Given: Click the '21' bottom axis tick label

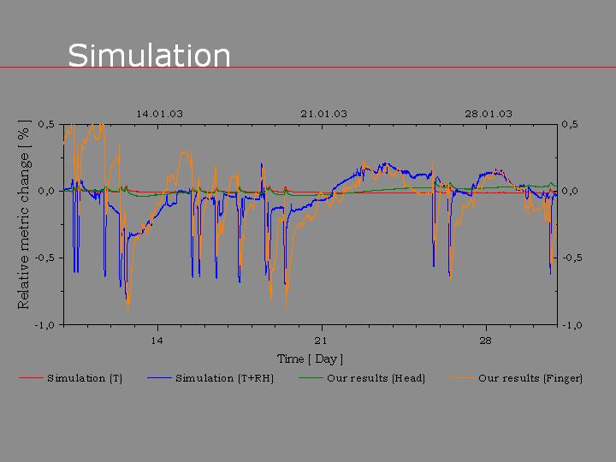Looking at the screenshot, I should pyautogui.click(x=321, y=341).
